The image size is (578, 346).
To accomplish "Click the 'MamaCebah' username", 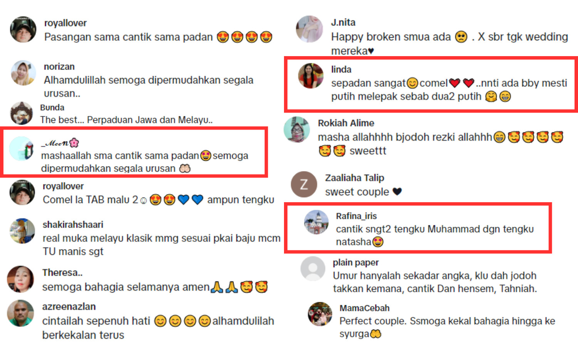I will [365, 308].
